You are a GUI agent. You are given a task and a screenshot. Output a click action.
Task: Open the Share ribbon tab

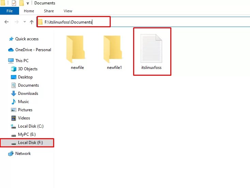49,11
